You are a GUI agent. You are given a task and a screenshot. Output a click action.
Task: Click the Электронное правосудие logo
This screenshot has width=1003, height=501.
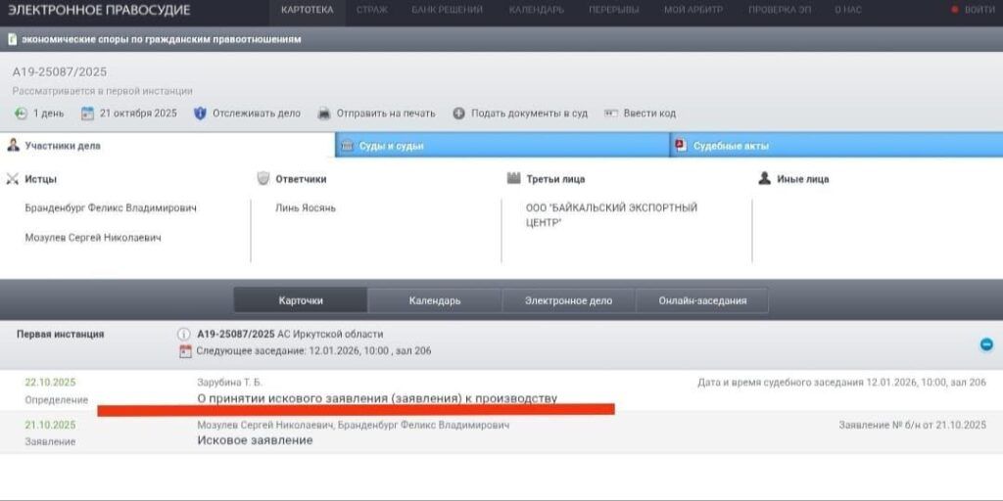99,10
